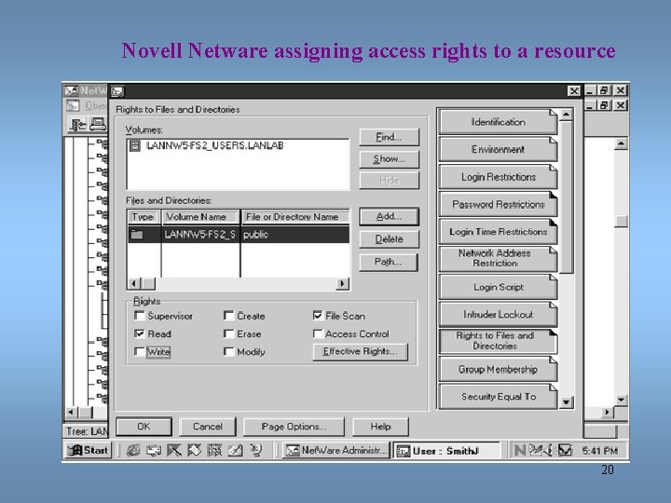
Task: Uncheck the Read right
Action: pos(139,333)
